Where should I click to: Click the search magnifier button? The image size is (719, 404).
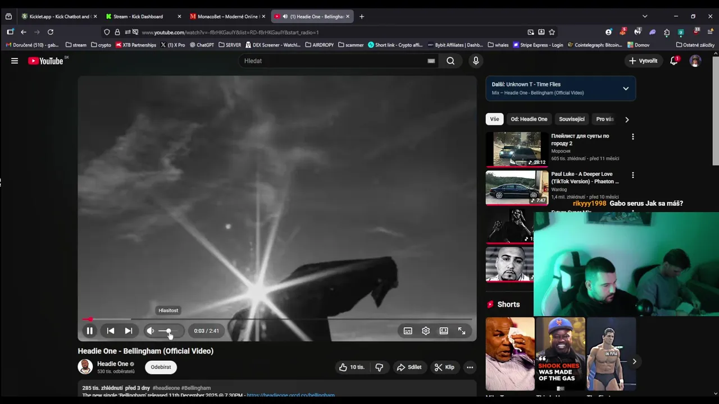tap(450, 61)
